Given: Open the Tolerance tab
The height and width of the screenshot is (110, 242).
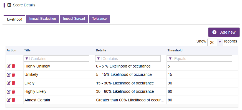Looking at the screenshot, I should point(99,19).
